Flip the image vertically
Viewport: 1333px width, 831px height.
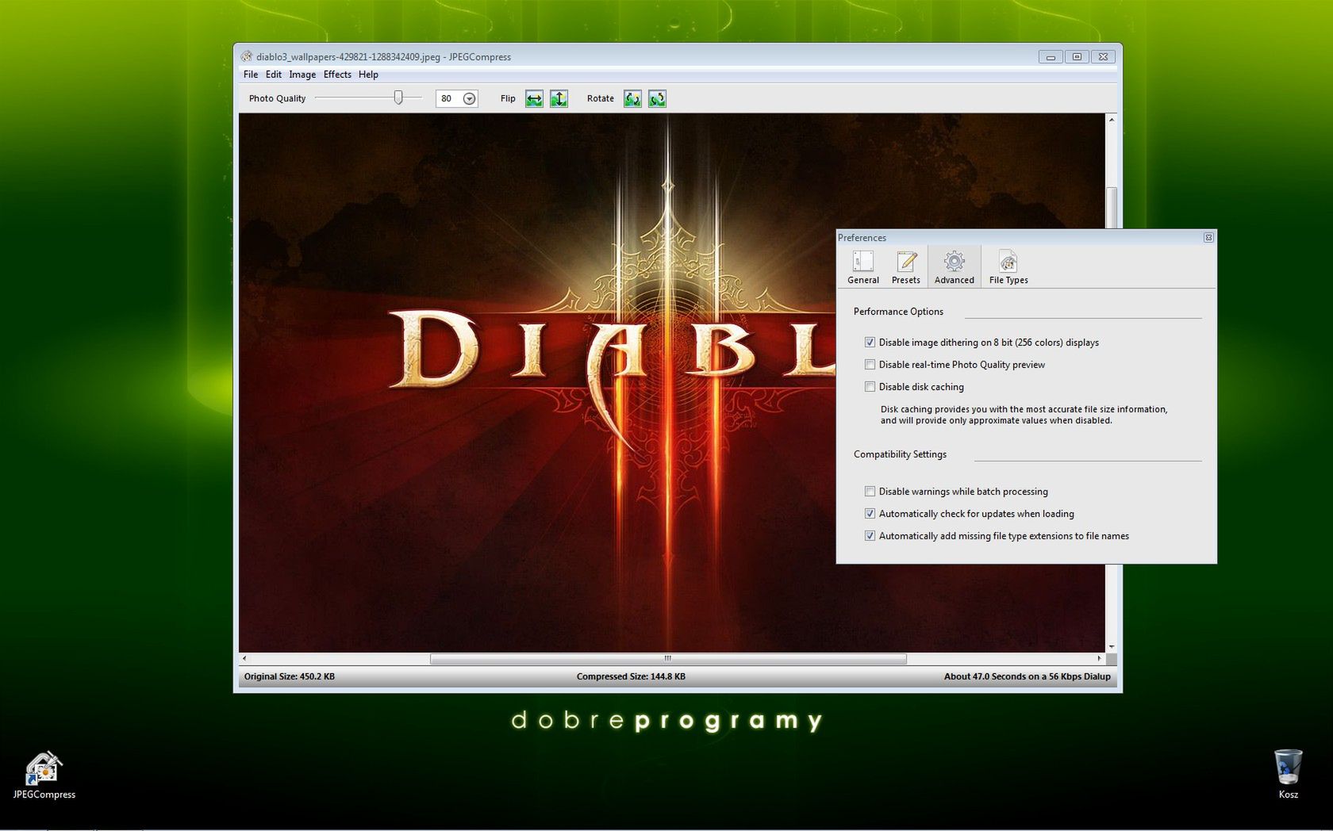point(559,99)
